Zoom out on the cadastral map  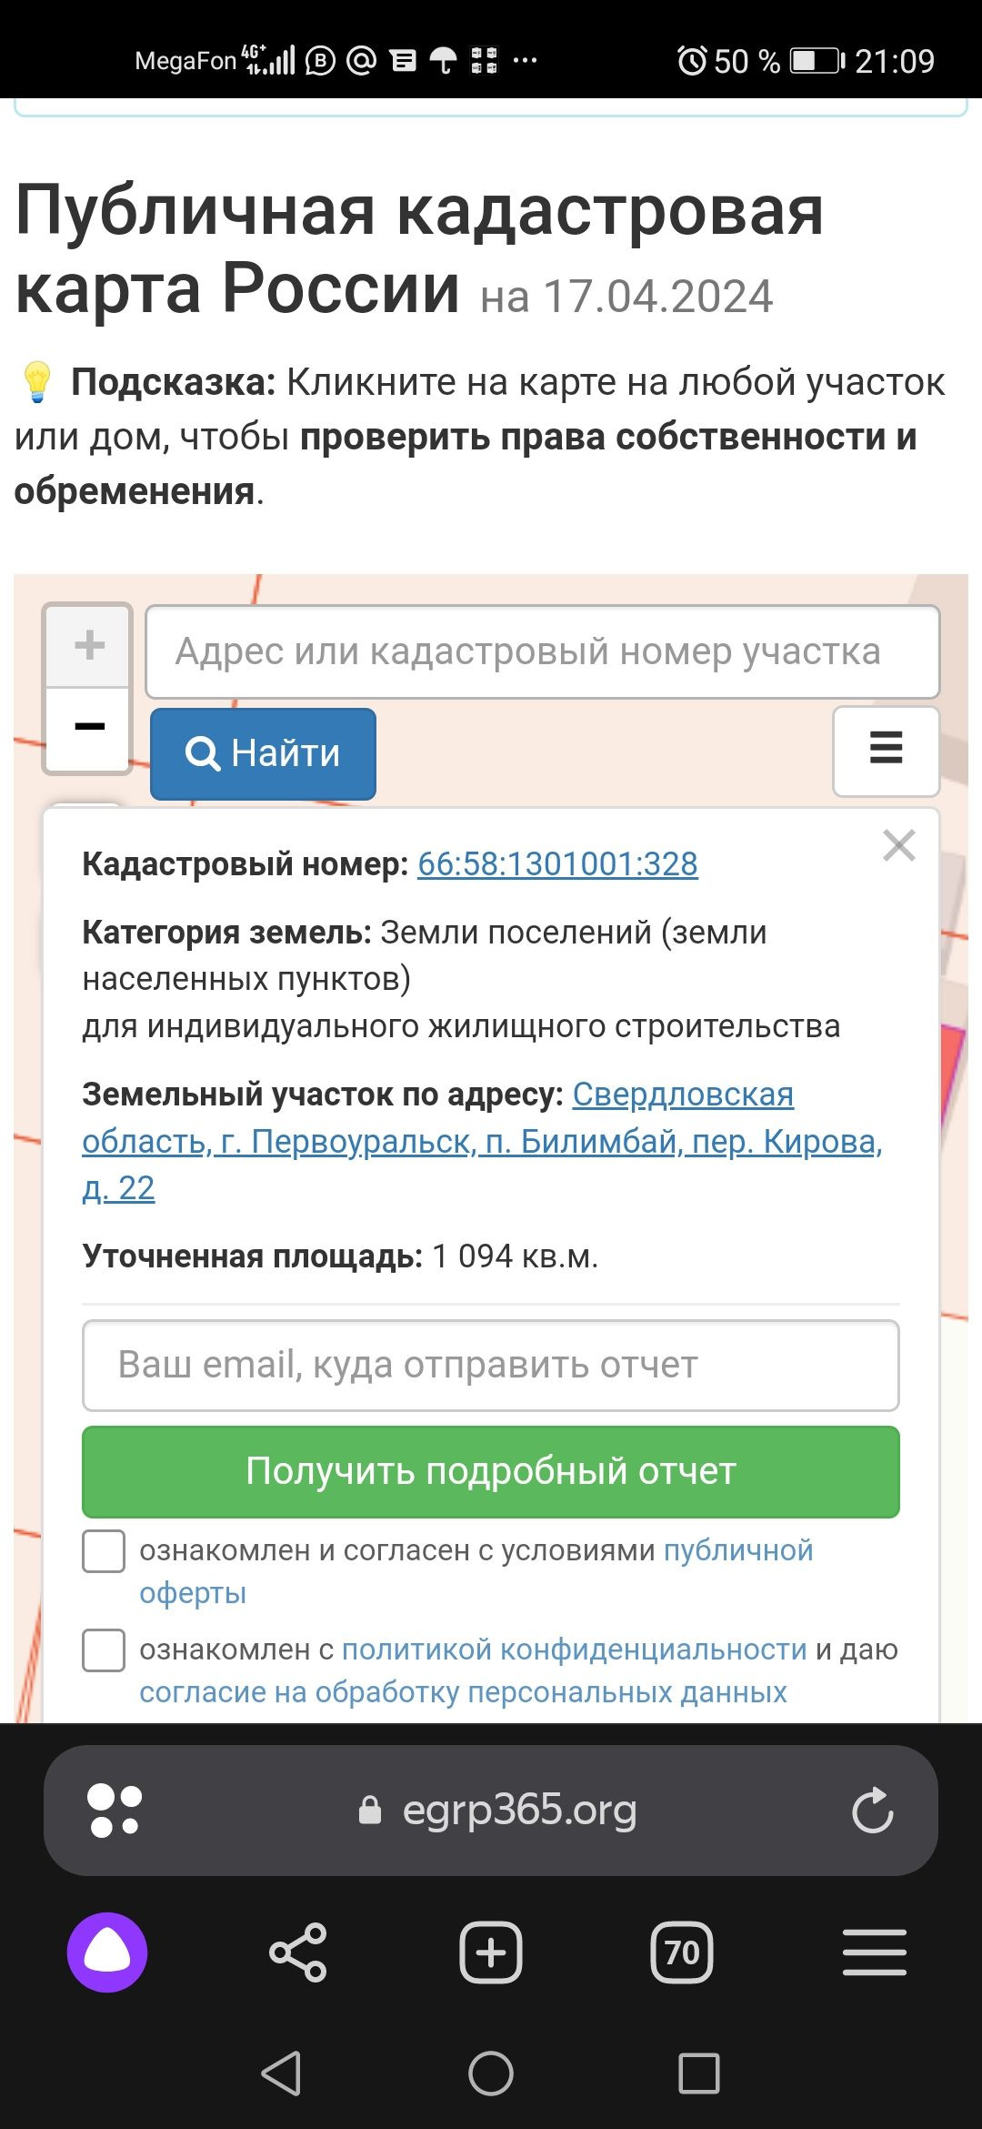pos(88,727)
